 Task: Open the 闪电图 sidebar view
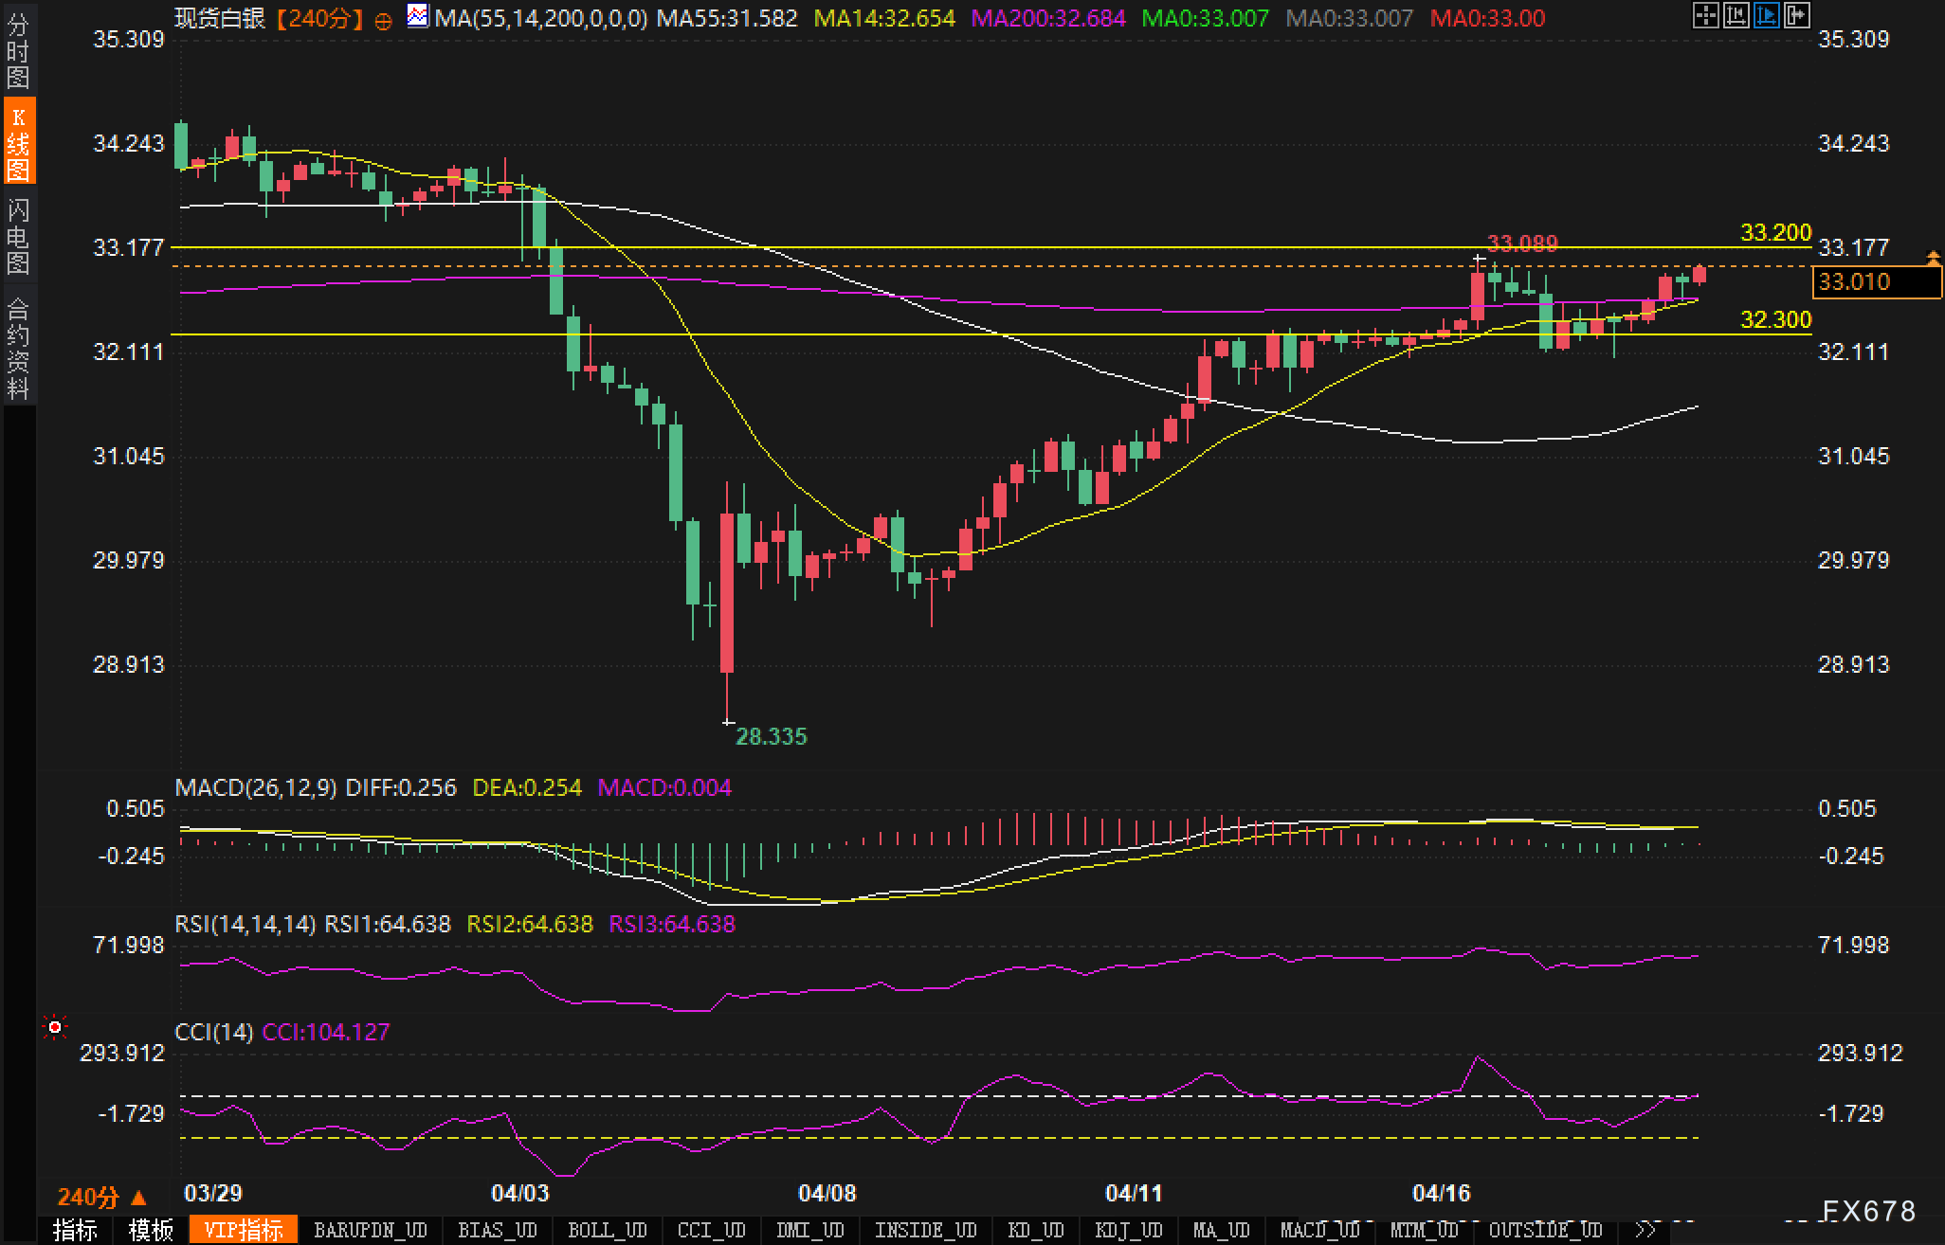click(x=18, y=237)
